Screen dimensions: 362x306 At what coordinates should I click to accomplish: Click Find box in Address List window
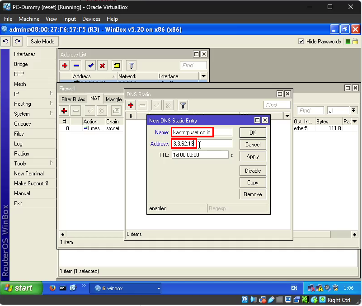(193, 66)
